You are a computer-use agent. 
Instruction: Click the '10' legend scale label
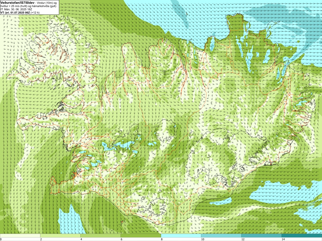point(203,239)
